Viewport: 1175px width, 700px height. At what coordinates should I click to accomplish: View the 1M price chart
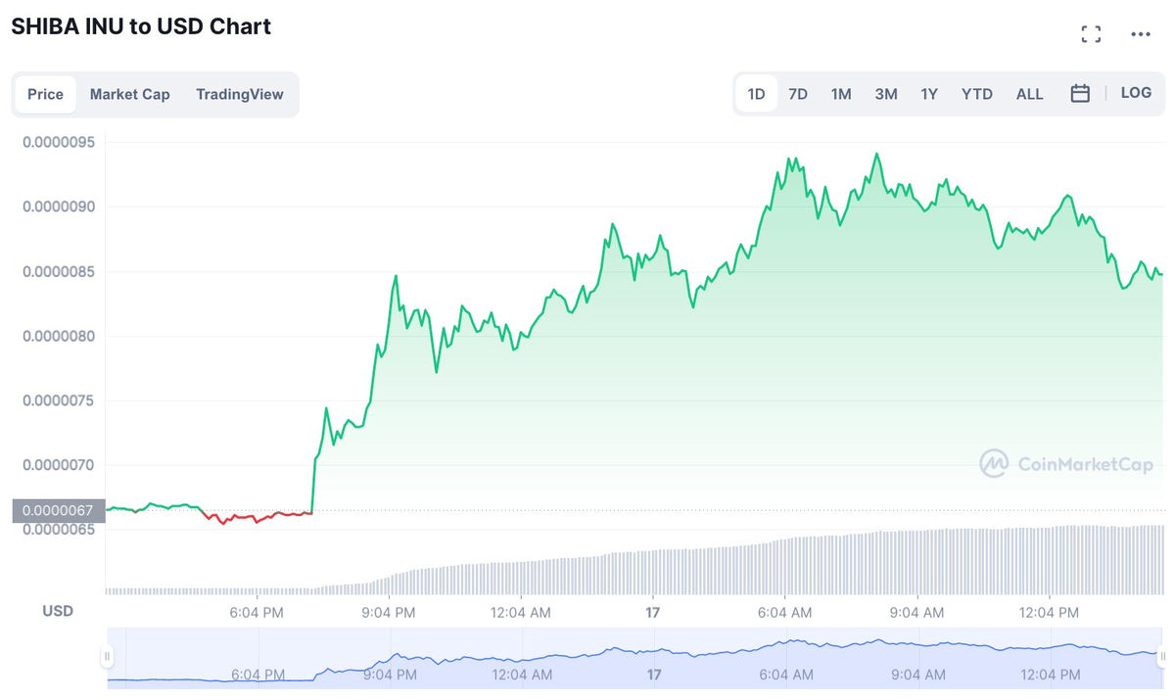click(841, 93)
